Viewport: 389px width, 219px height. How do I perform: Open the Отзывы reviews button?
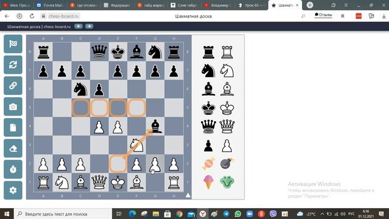coord(323,15)
